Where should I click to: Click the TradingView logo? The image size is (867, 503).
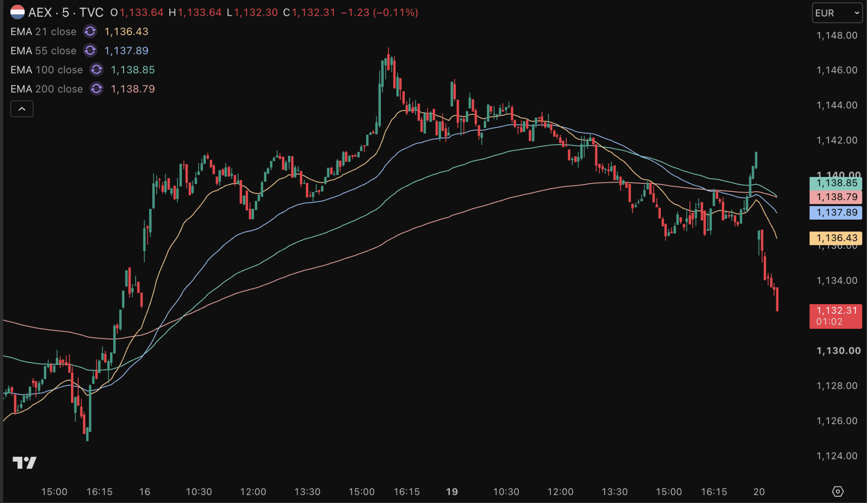pos(24,463)
